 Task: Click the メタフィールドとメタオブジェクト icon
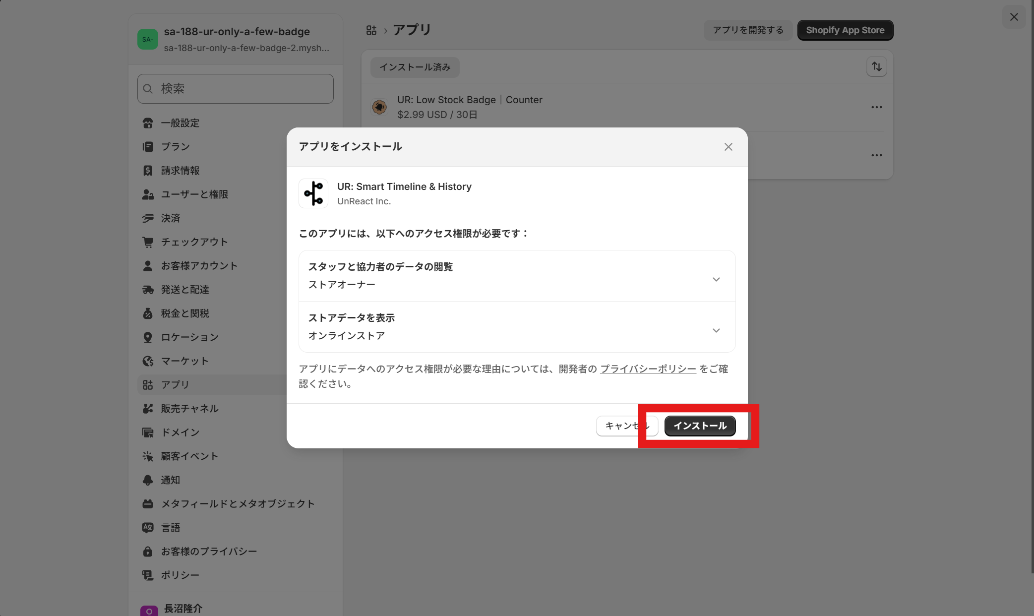coord(147,504)
